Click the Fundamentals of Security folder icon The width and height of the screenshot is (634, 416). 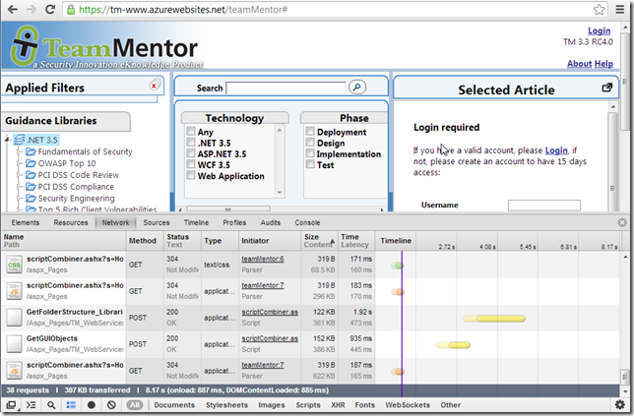(x=31, y=151)
